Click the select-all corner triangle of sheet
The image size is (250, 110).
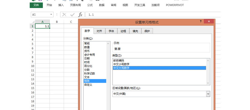coord(33,22)
